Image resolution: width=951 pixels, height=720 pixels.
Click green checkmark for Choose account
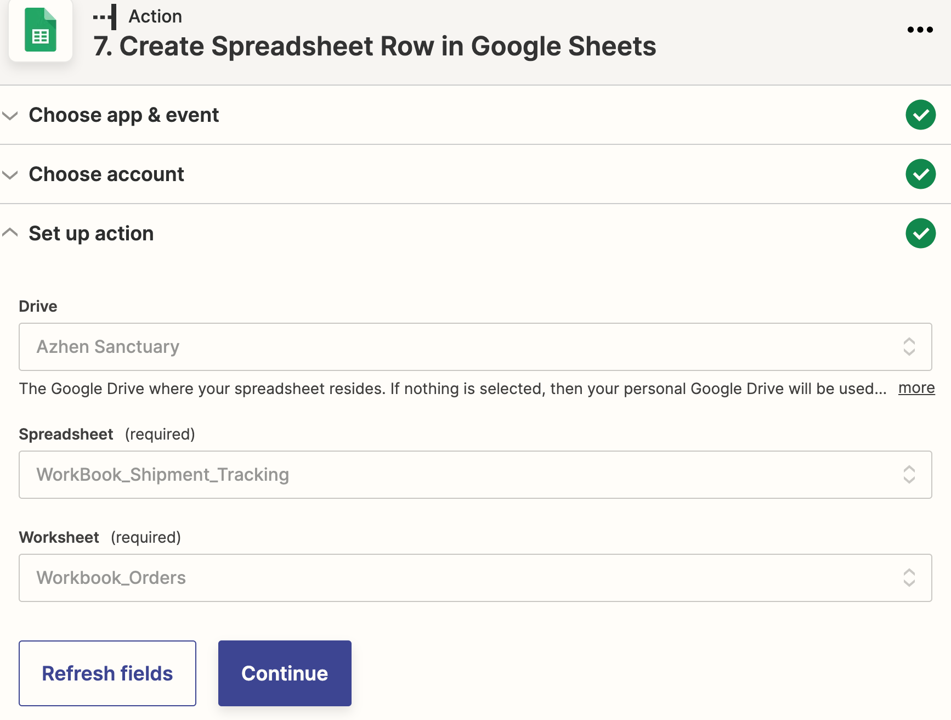[920, 174]
